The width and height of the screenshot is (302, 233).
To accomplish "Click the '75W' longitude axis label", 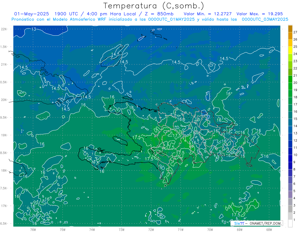I will pos(63,229).
